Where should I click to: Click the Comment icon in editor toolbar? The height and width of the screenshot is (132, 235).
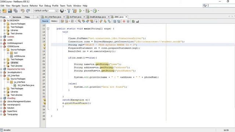[x=133, y=21]
